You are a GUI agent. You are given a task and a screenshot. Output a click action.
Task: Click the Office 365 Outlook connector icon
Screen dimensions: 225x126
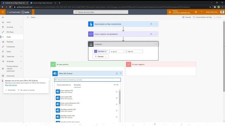(x=55, y=73)
